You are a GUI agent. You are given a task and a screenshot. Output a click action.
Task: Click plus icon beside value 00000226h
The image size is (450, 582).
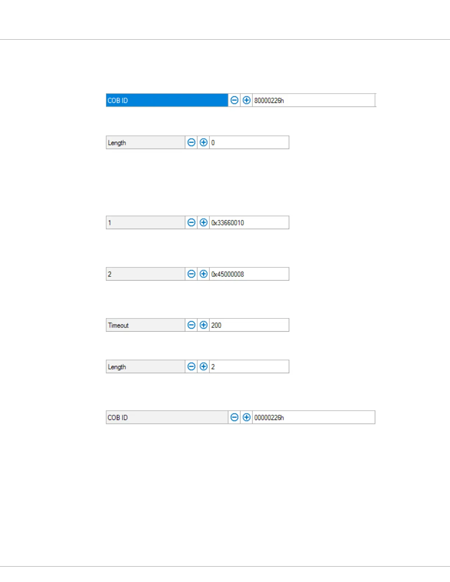coord(247,417)
